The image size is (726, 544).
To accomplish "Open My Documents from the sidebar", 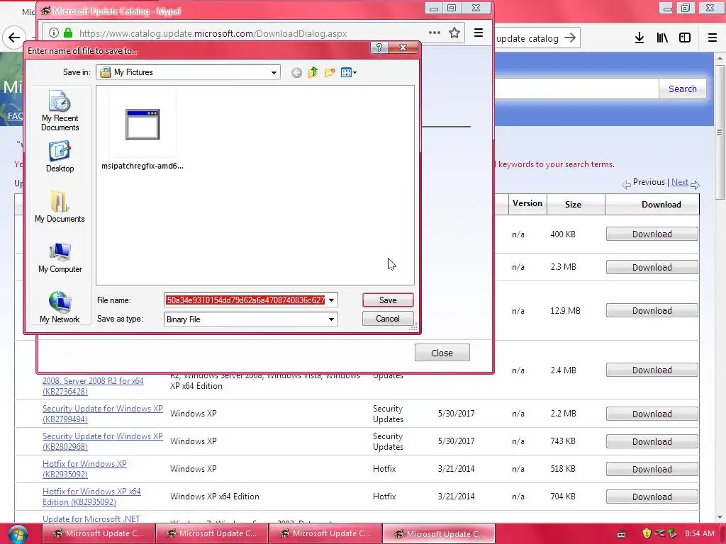I will (x=60, y=208).
